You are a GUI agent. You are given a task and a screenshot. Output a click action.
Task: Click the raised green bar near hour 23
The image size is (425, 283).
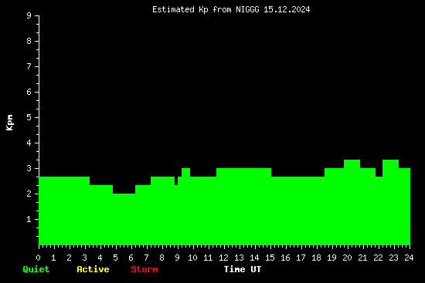pos(390,202)
